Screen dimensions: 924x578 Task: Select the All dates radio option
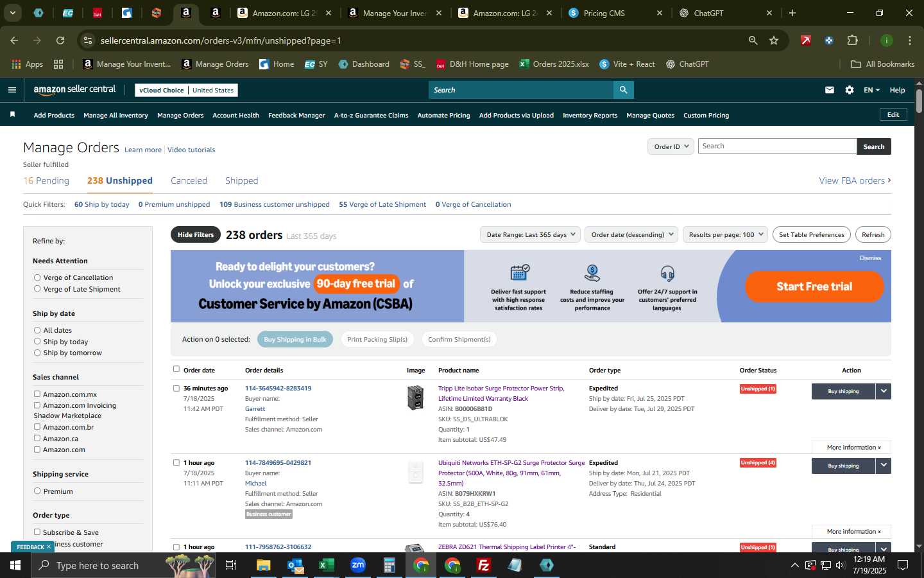pyautogui.click(x=37, y=330)
